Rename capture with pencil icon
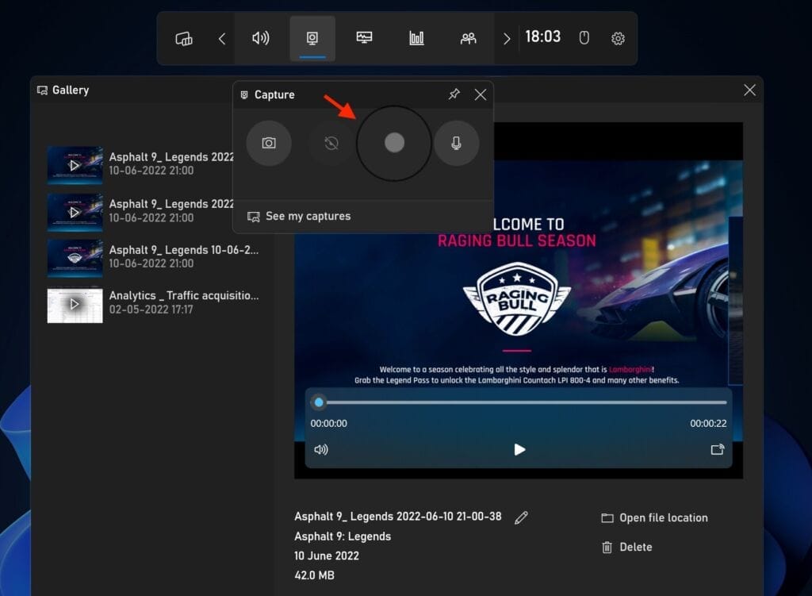The height and width of the screenshot is (596, 812). 522,517
